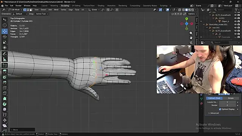Viewport: 242px width, 136px height.
Task: Select the Cursor tool in toolbar
Action: click(x=5, y=25)
